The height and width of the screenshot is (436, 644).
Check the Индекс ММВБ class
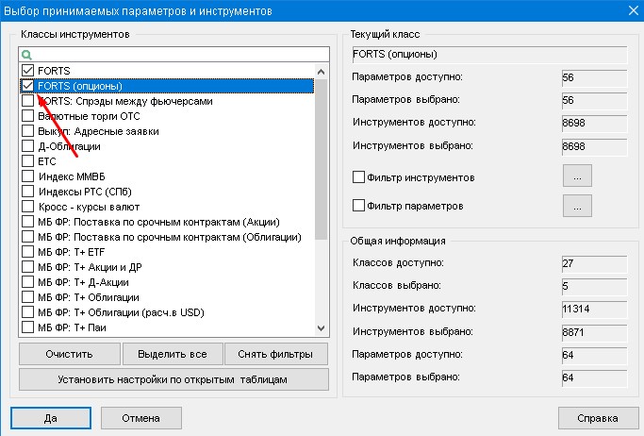[27, 176]
